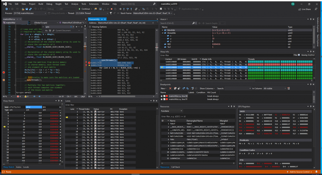
Task: Open the Show Columns dropdown in Breakpoints
Action: pos(208,88)
